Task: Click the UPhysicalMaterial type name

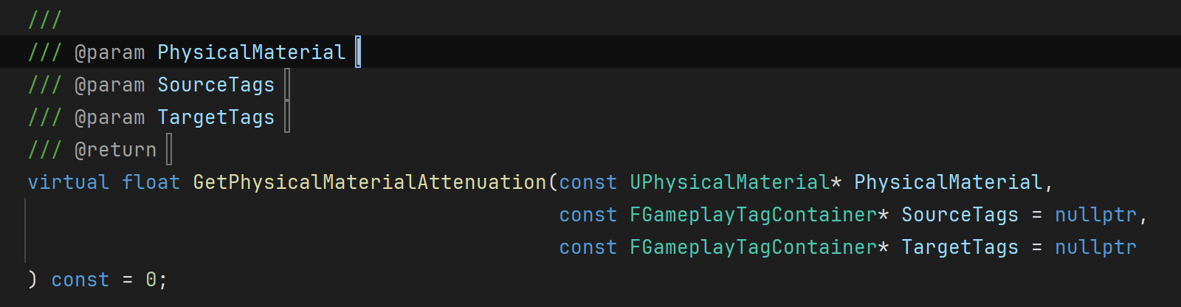Action: tap(729, 182)
